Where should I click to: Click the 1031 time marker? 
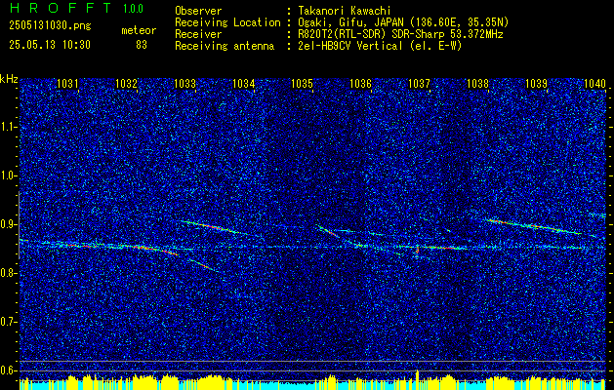click(x=67, y=83)
